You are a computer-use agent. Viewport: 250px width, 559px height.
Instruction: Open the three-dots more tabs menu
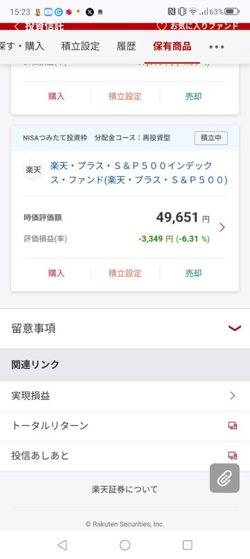pyautogui.click(x=217, y=47)
